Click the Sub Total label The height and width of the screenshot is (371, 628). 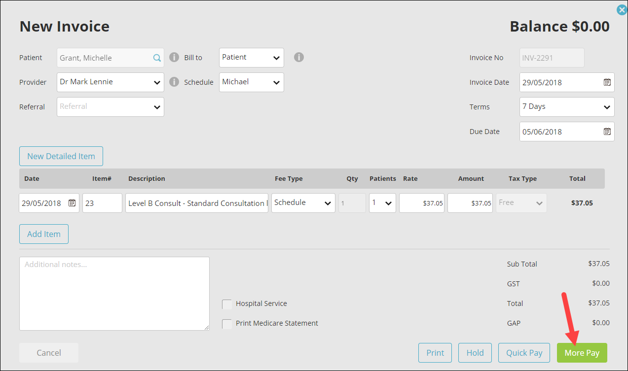coord(522,264)
